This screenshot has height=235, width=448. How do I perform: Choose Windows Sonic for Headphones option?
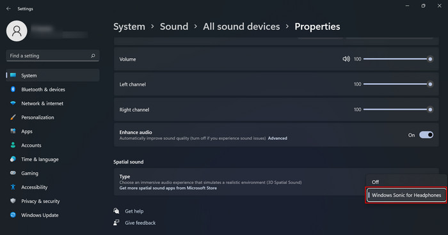pyautogui.click(x=406, y=195)
